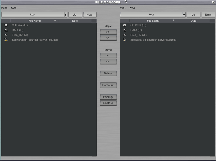Click the network share icon for Softwares in right pane
This screenshot has width=216, height=161.
click(124, 40)
